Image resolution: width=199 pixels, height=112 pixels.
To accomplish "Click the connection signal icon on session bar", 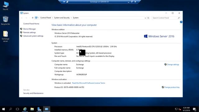I will pyautogui.click(x=67, y=2).
